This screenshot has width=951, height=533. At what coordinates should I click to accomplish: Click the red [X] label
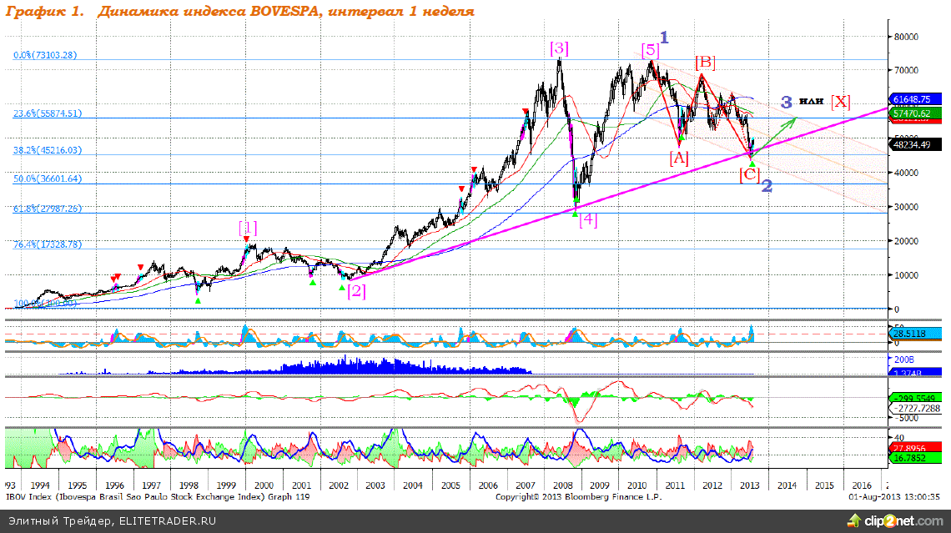click(840, 102)
